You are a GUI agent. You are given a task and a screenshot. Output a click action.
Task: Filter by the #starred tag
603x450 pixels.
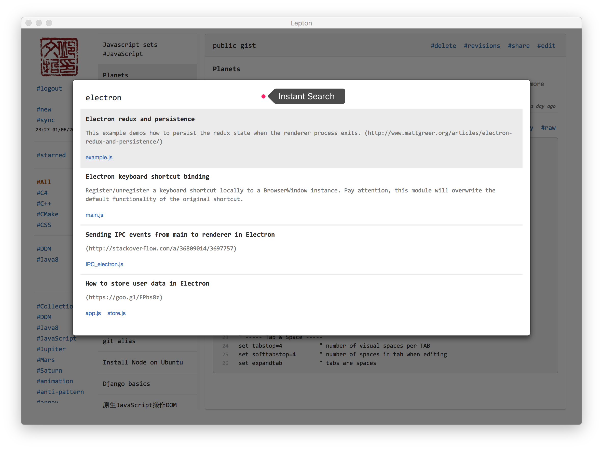point(51,155)
